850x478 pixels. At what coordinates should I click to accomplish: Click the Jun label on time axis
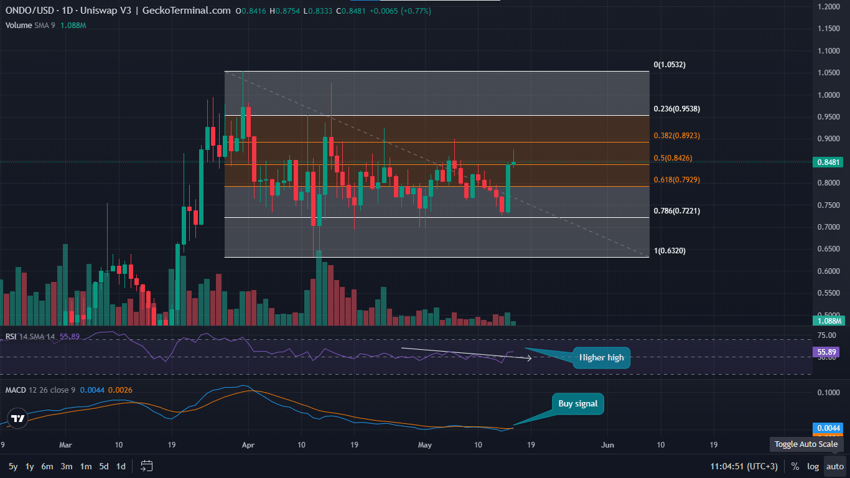(608, 445)
